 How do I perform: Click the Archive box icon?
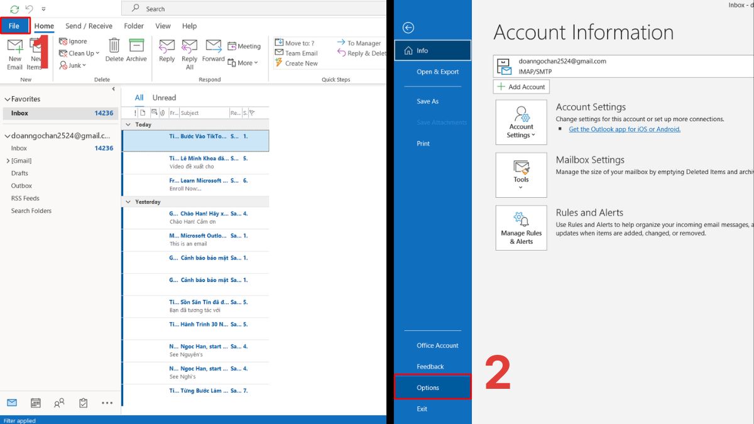click(136, 50)
